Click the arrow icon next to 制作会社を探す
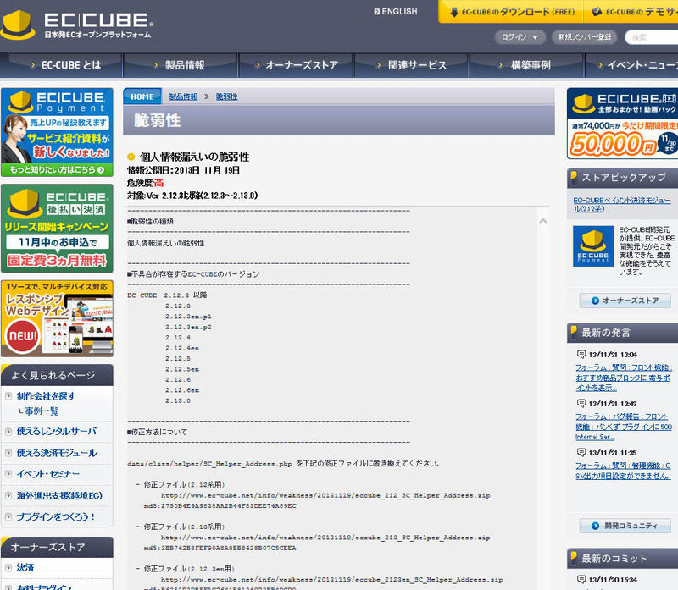 click(8, 396)
